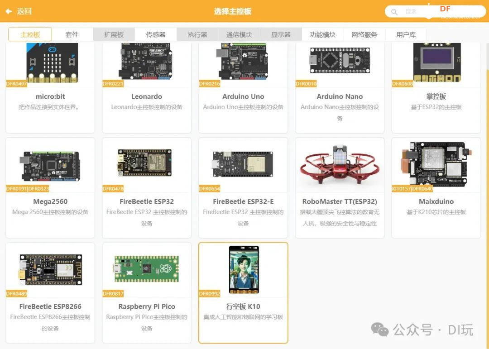Go back via 返回 button

point(19,11)
